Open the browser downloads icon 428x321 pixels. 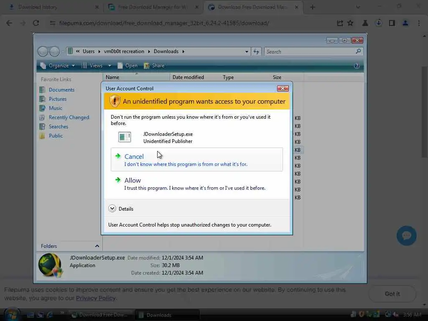pos(379,23)
